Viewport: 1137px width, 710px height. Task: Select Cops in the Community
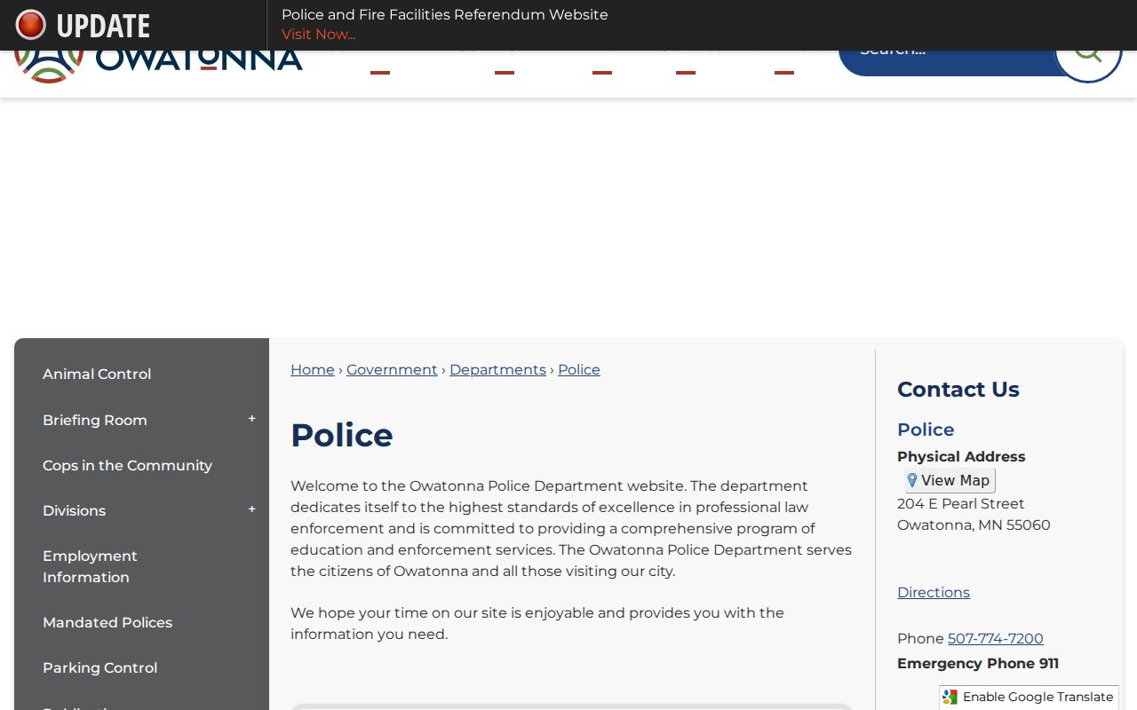pyautogui.click(x=127, y=466)
